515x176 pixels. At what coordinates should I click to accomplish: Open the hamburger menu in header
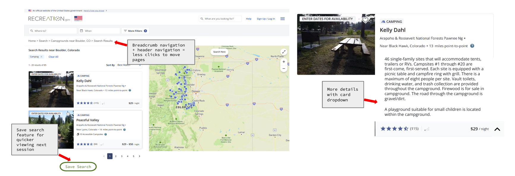282,19
